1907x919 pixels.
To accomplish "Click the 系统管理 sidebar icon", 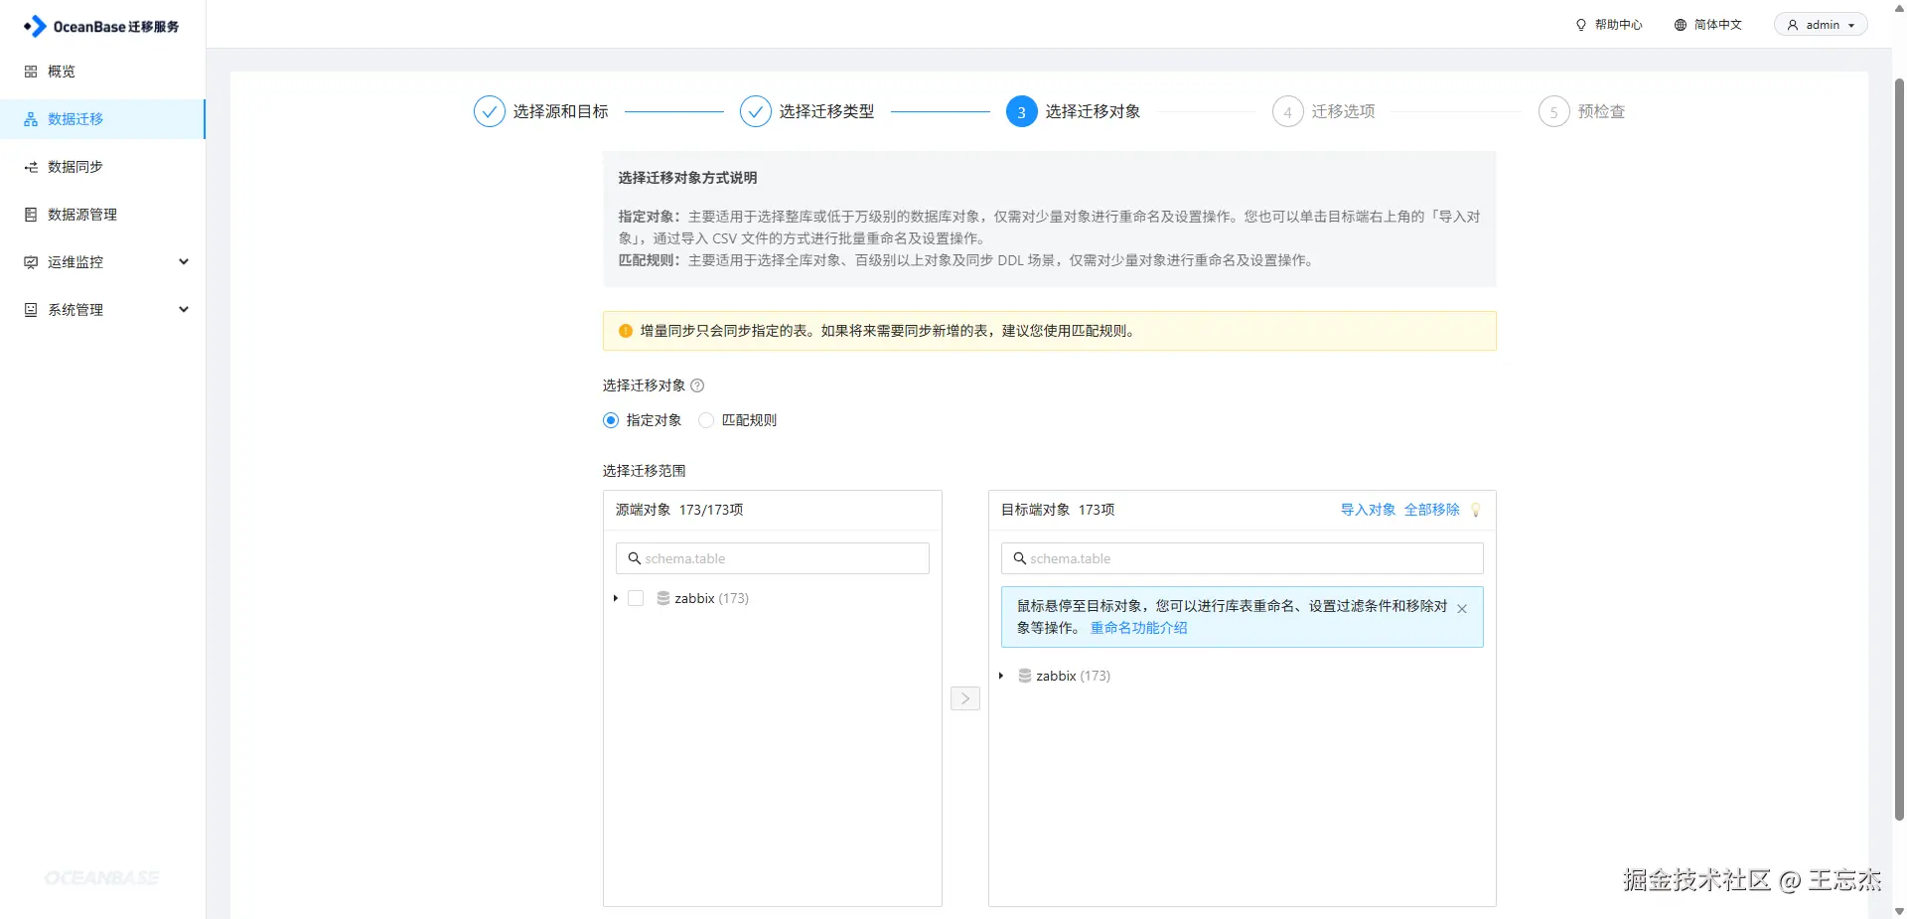I will point(31,310).
